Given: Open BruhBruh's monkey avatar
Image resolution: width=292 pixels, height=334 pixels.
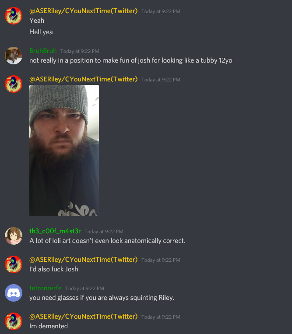Looking at the screenshot, I should (14, 56).
